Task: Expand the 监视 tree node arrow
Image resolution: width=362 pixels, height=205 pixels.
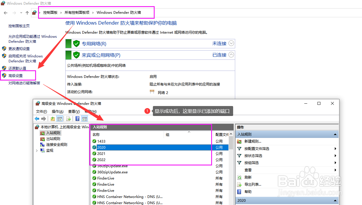Action: click(37, 151)
